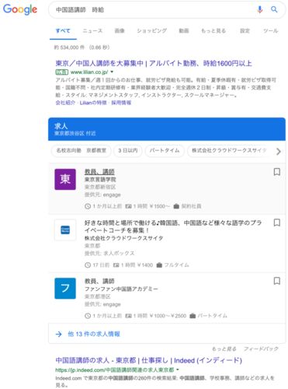Bookmark the 東京言語学院 job
This screenshot has height=389, width=288.
click(277, 172)
